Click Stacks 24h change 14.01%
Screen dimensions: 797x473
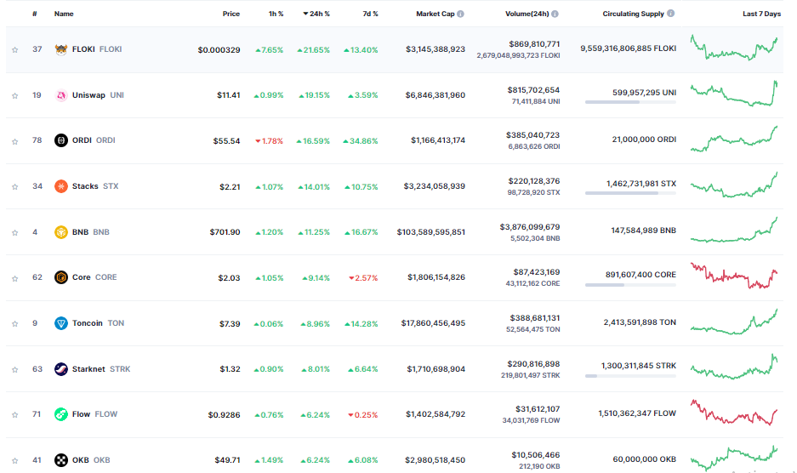coord(314,186)
